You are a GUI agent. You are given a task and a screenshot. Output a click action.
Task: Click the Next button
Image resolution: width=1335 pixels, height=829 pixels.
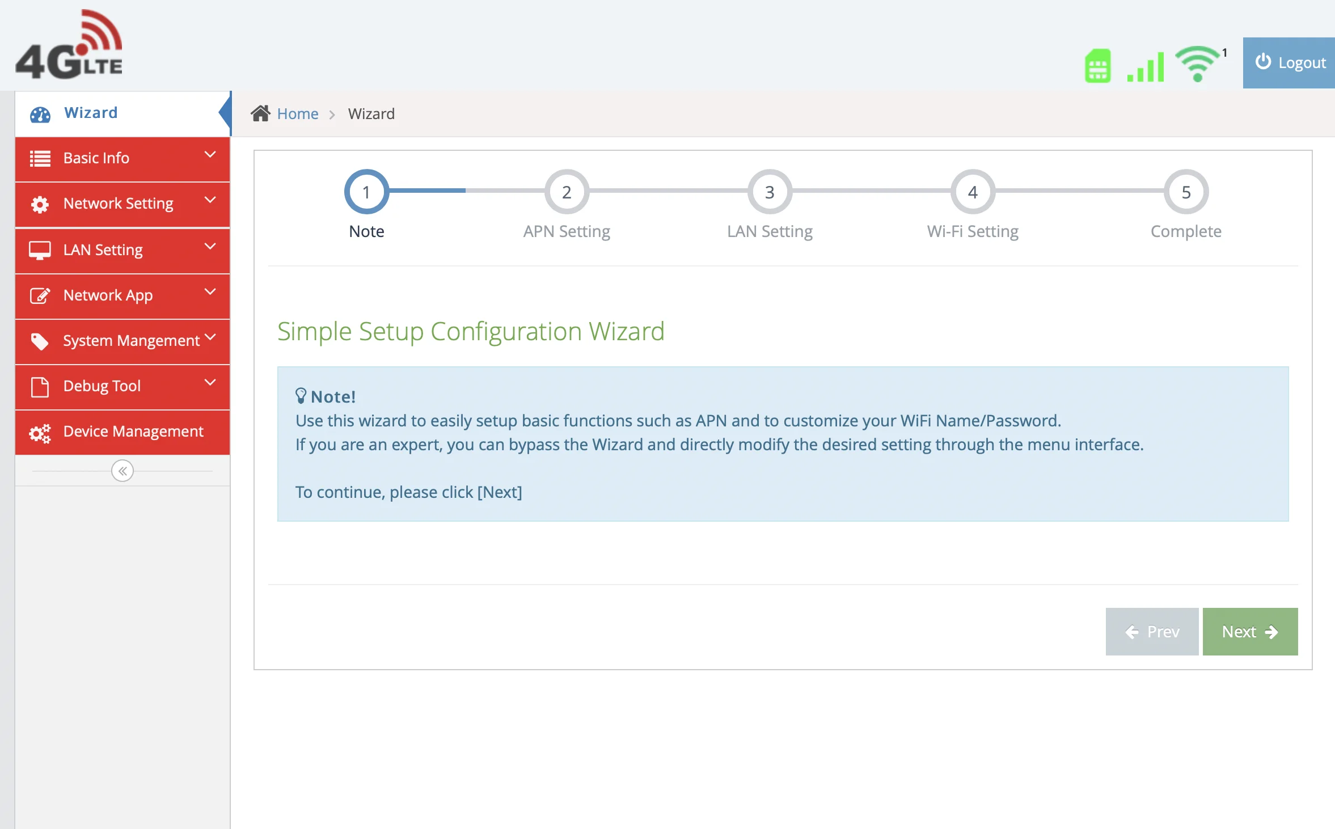(x=1249, y=632)
